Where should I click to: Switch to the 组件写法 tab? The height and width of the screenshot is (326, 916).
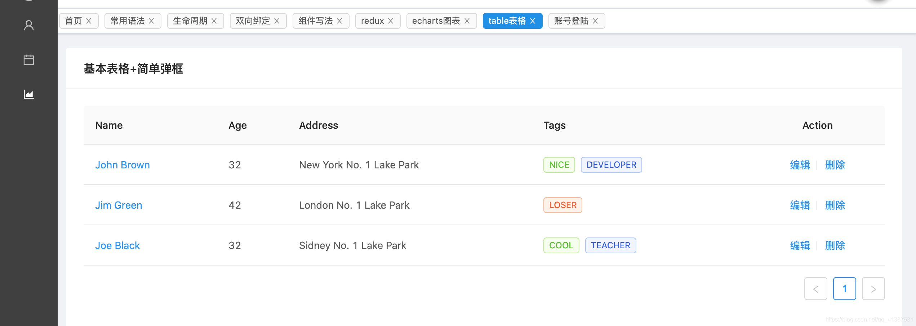tap(316, 21)
